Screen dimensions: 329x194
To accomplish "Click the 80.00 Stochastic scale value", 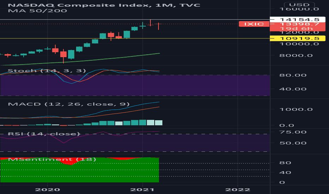I will 293,75.
